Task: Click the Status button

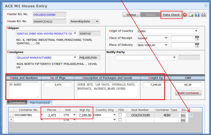Action: [x=131, y=15]
